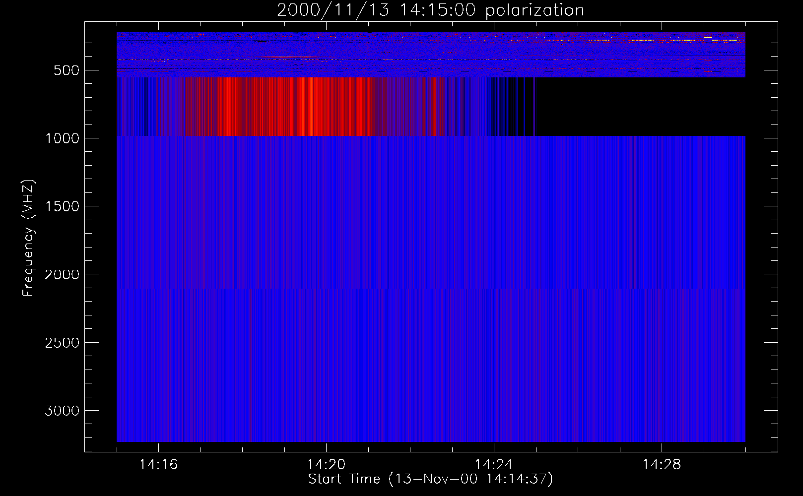
Task: Click the '500' frequency tick label
Action: 67,70
